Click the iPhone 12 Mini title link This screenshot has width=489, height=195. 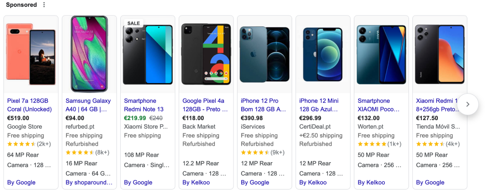pos(319,105)
